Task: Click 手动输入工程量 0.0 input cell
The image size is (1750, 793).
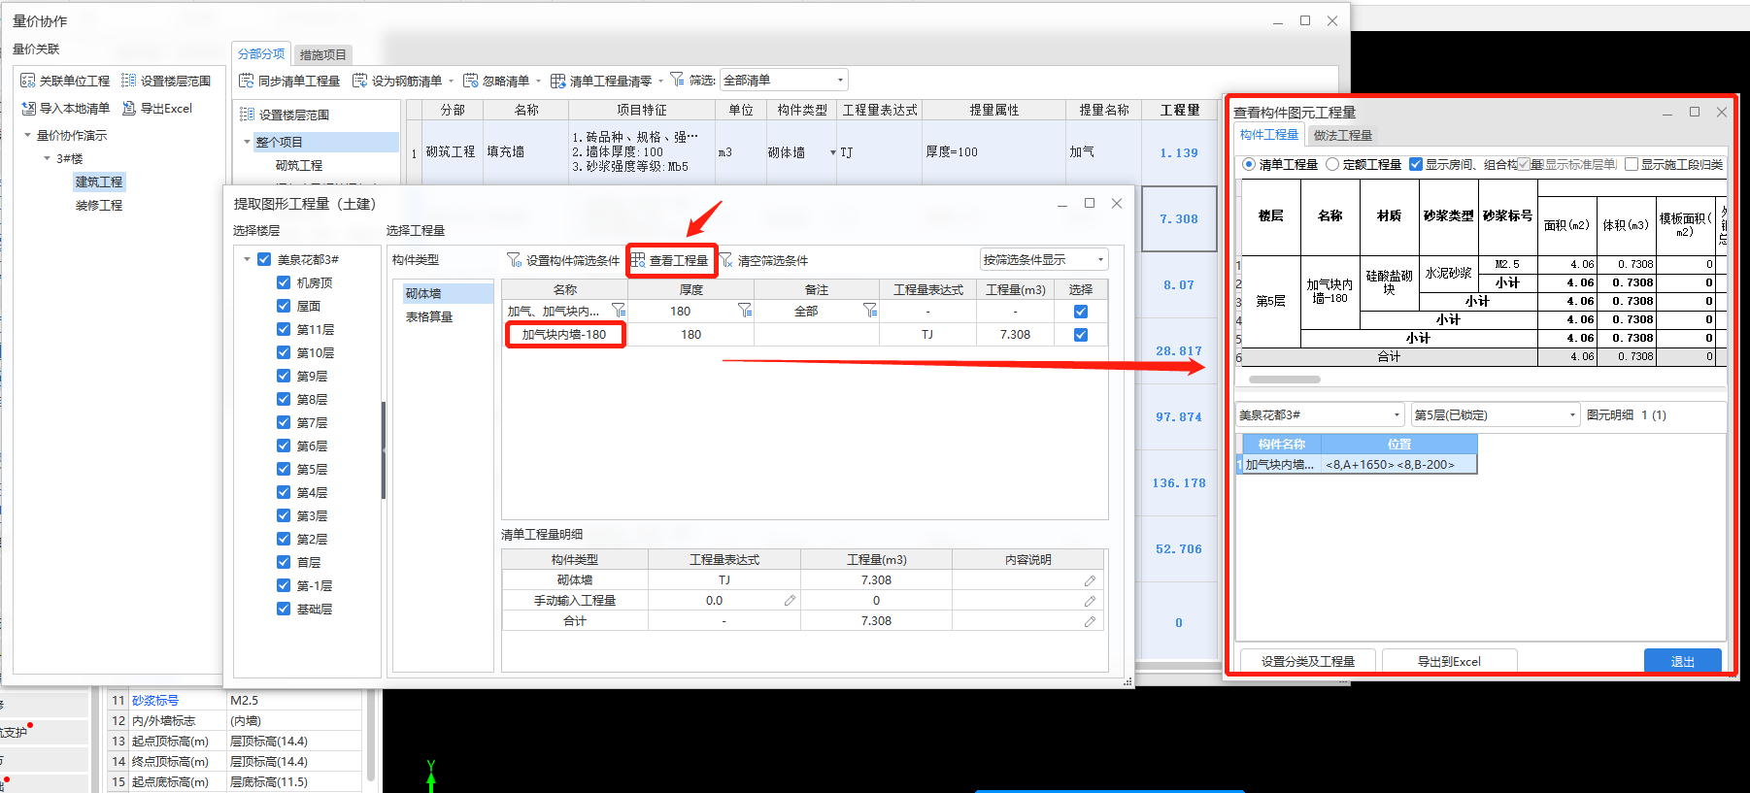Action: pos(724,601)
